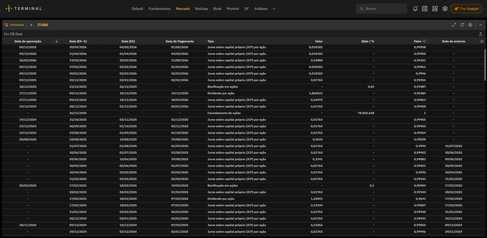Click approval date 05/08/2025
This screenshot has height=238, width=487.
pos(28,139)
